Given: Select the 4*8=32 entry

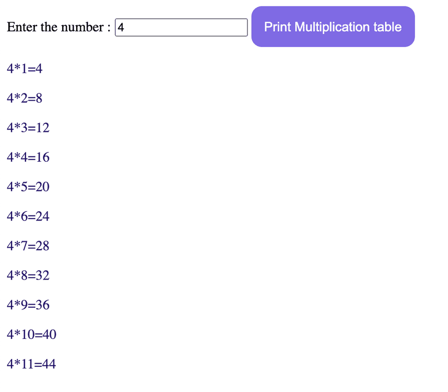Looking at the screenshot, I should tap(28, 275).
